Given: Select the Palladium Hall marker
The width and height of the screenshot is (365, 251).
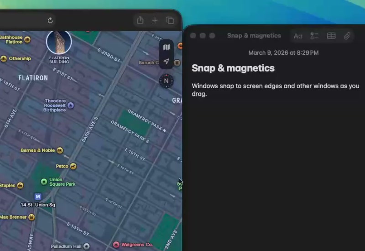Looking at the screenshot, I should click(86, 246).
